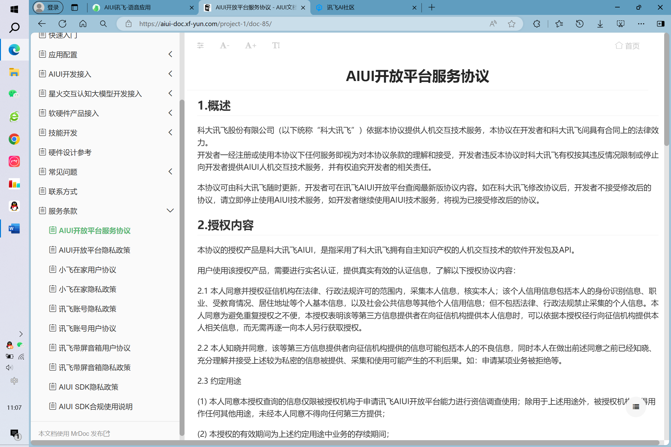Screen dimensions: 671x447
Task: Toggle Chinese input method indicator
Action: (x=14, y=381)
